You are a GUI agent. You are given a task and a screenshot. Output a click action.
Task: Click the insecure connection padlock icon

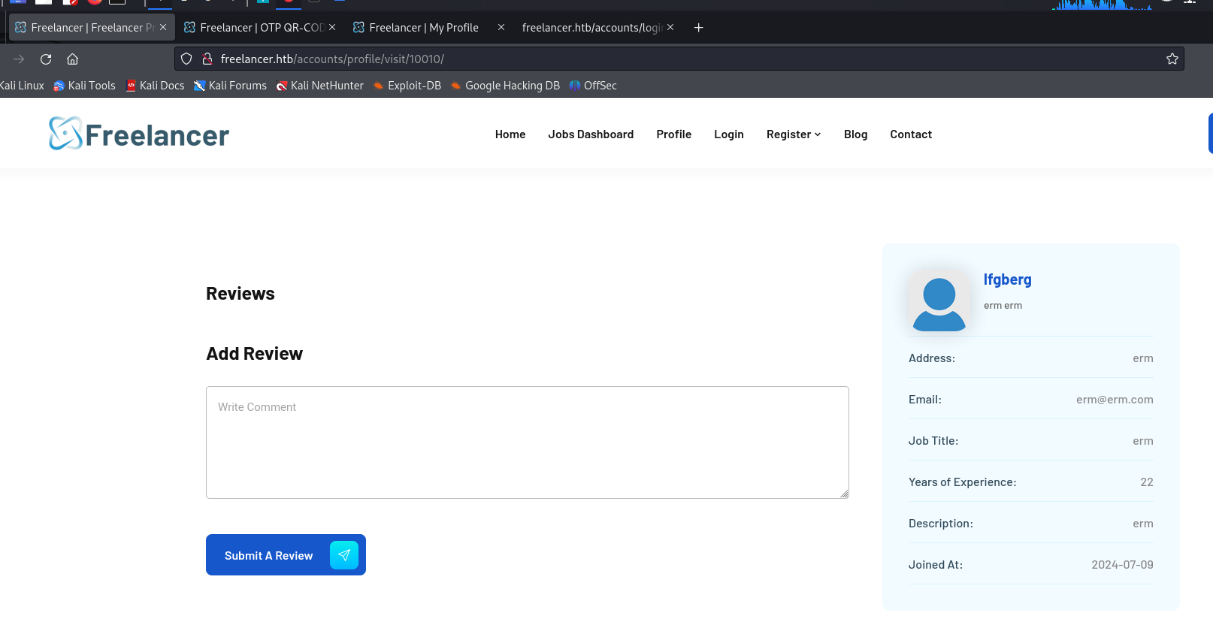(207, 59)
